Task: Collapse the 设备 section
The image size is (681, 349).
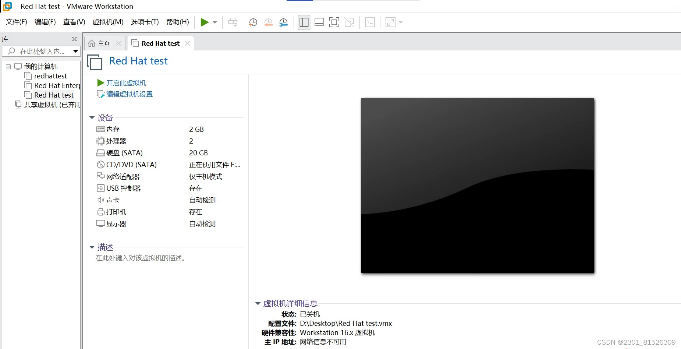Action: [x=92, y=118]
